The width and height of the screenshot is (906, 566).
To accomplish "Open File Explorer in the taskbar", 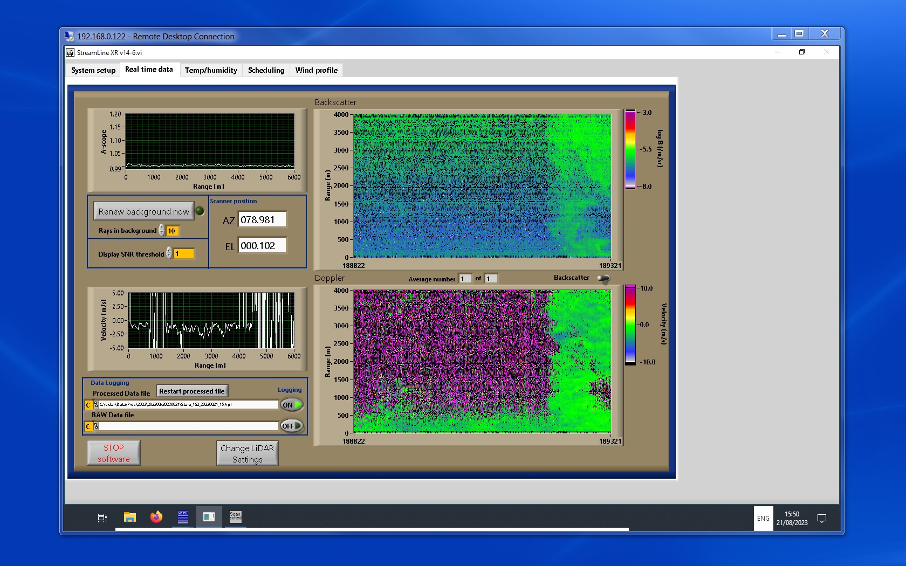I will 129,517.
